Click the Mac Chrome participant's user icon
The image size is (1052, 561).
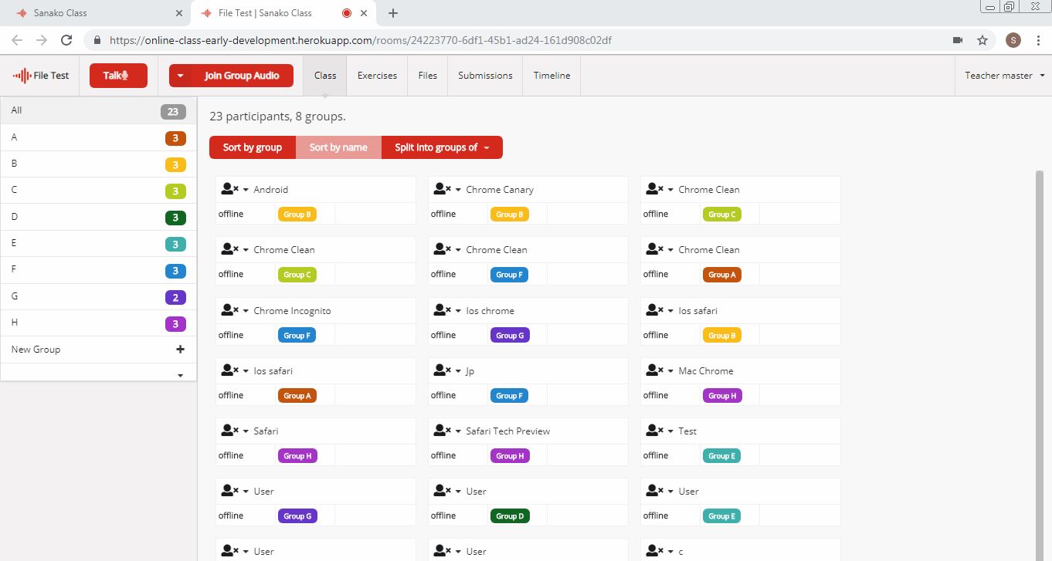[654, 370]
